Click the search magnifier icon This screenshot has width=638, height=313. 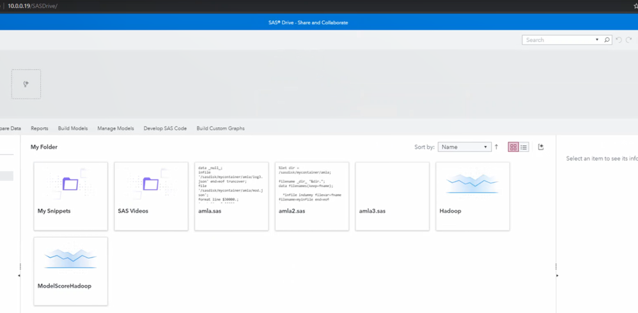pos(607,40)
